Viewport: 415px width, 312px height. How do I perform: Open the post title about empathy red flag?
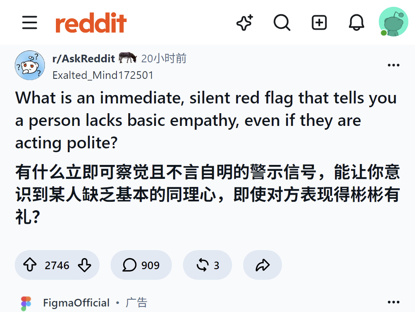pyautogui.click(x=206, y=120)
